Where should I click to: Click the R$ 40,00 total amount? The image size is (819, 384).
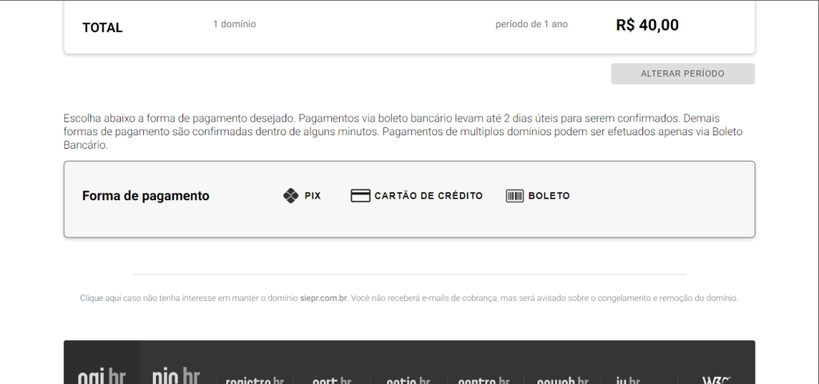click(647, 25)
